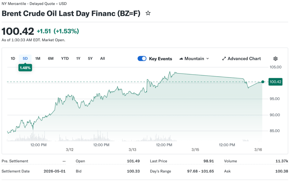Screen dimensions: 292x182
Task: Choose the 5Y time range
Action: (x=90, y=58)
